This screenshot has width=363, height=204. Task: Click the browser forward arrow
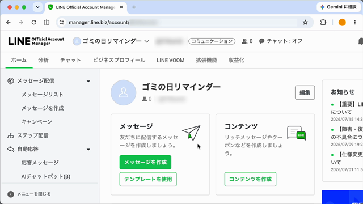21,23
